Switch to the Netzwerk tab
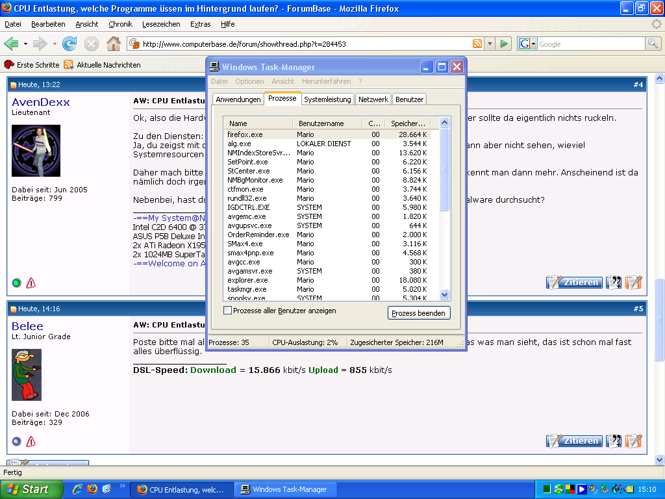The height and width of the screenshot is (499, 665). 373,99
